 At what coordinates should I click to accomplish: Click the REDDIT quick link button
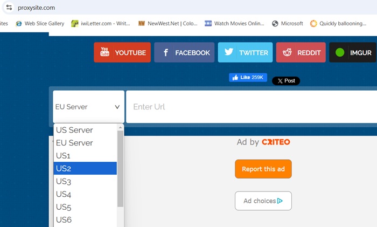pyautogui.click(x=301, y=52)
